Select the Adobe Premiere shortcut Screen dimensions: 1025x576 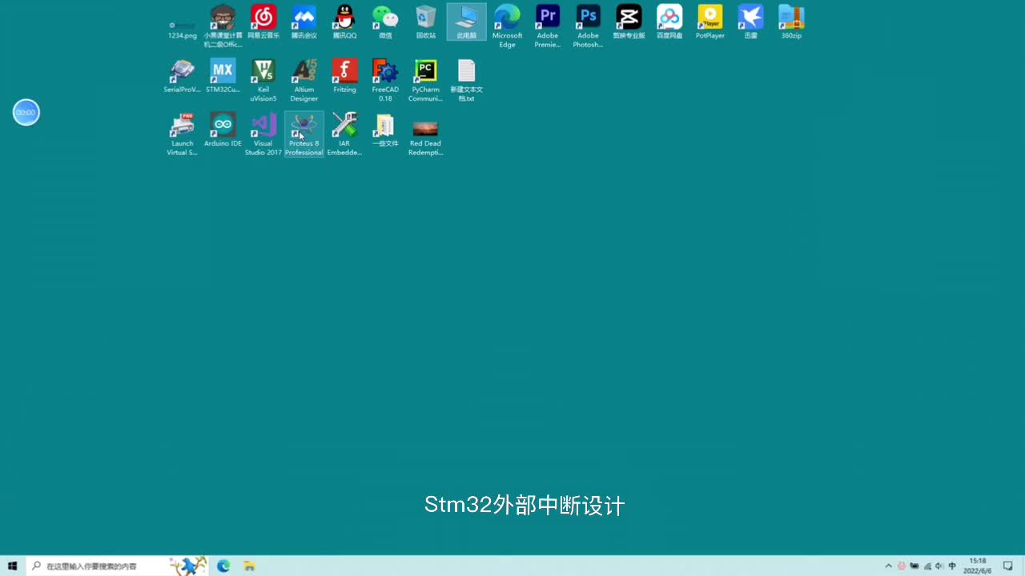548,26
